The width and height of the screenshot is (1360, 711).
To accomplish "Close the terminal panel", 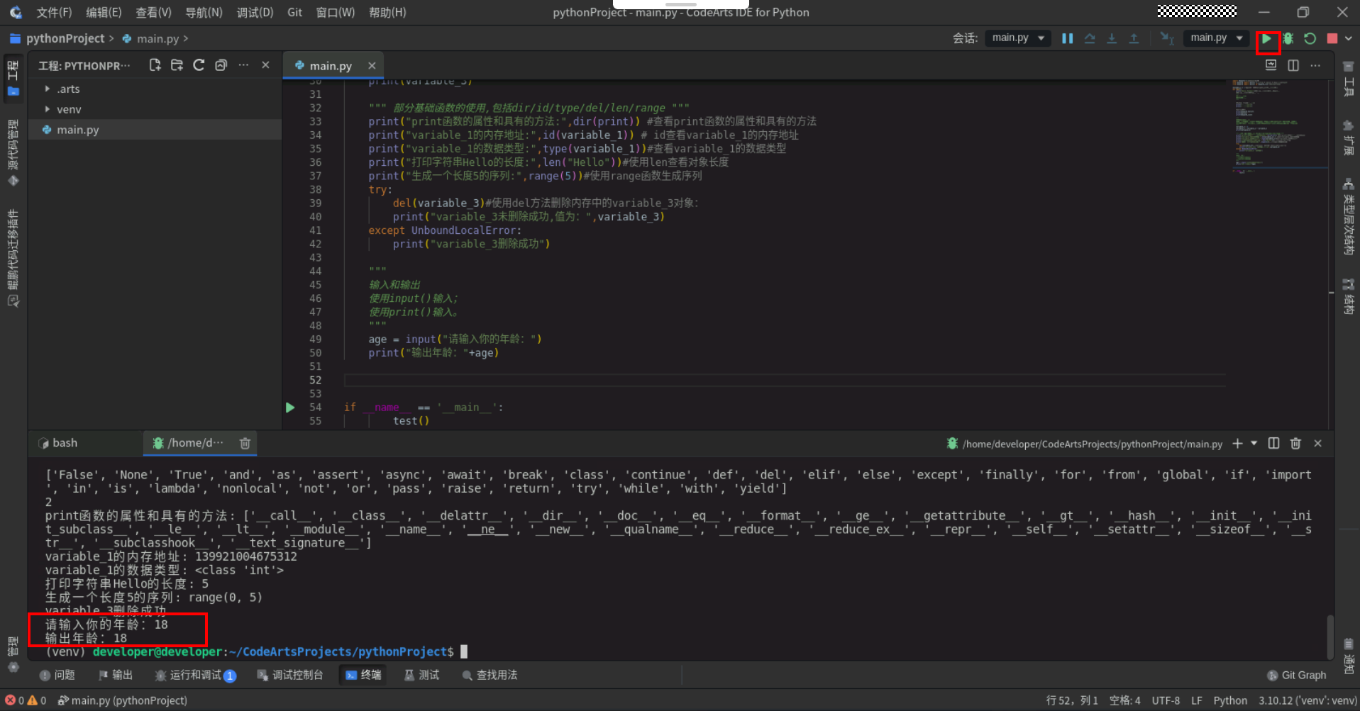I will click(1317, 443).
